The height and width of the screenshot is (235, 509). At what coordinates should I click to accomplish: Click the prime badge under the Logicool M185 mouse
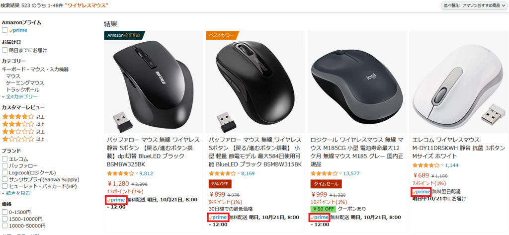click(320, 217)
